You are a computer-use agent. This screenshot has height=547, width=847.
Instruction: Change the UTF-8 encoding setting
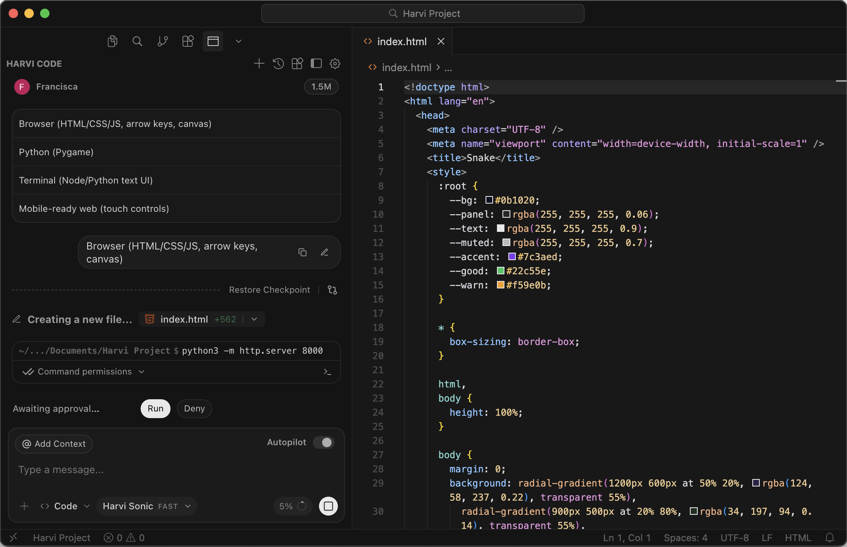(734, 538)
